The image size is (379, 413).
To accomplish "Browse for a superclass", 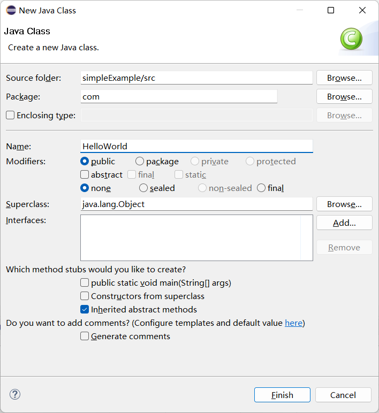I will click(344, 204).
